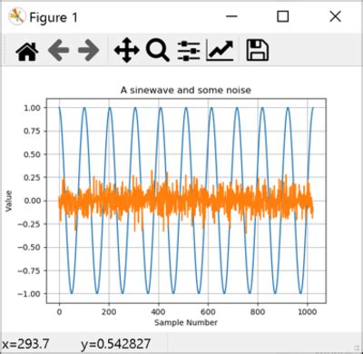Save the figure with the floppy disk icon
The image size is (363, 354).
[x=258, y=50]
